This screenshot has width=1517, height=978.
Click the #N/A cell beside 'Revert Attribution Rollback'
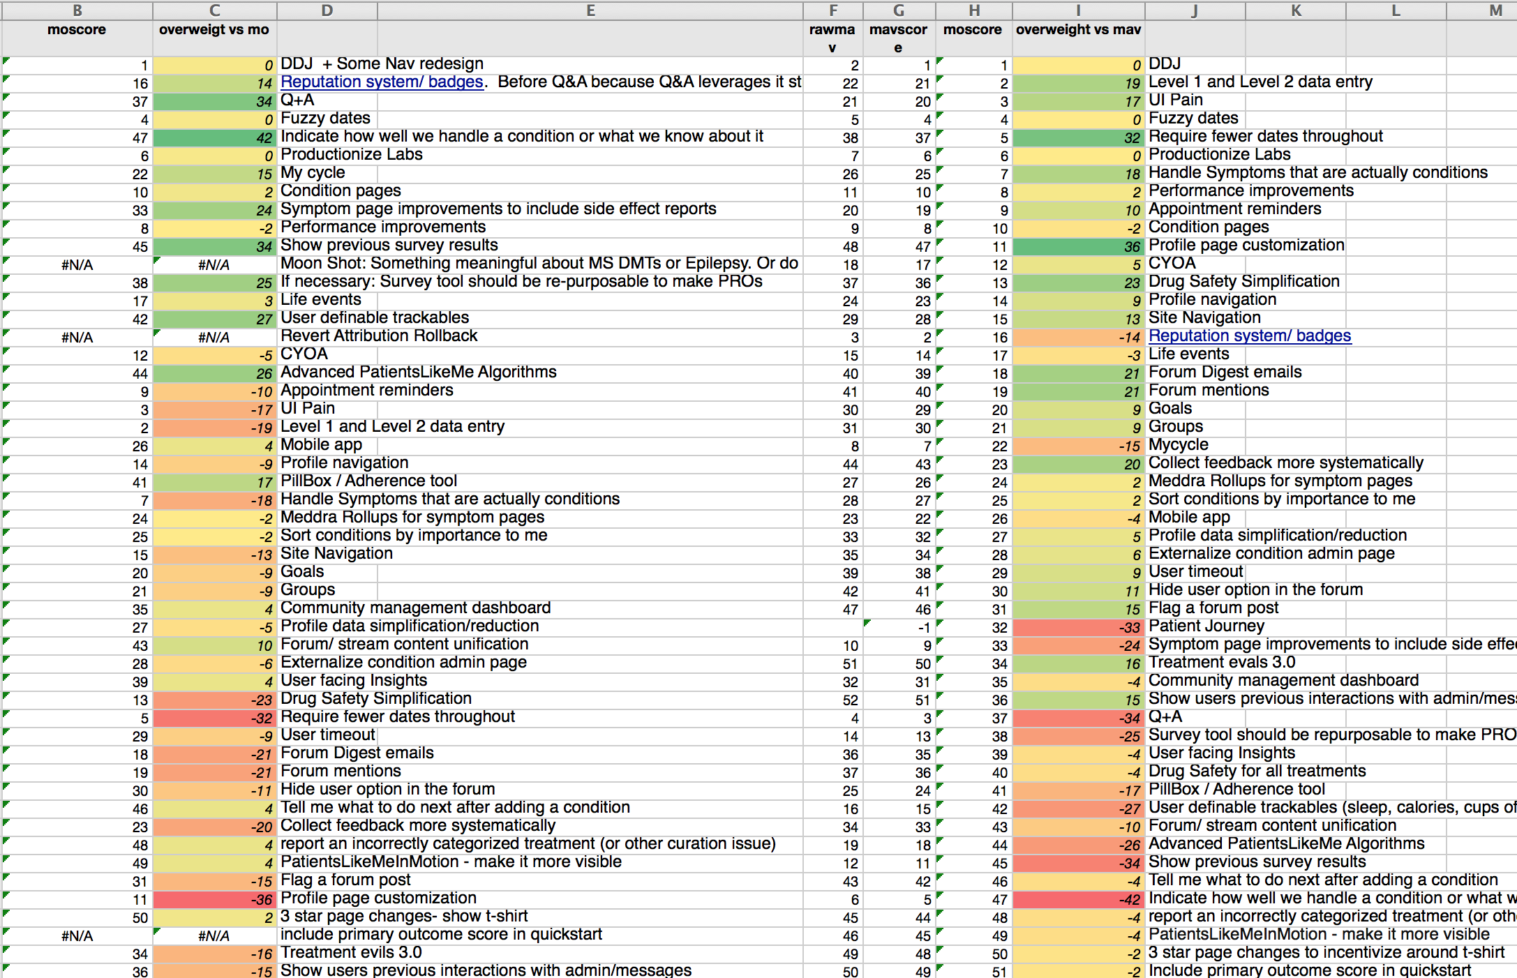click(x=214, y=336)
